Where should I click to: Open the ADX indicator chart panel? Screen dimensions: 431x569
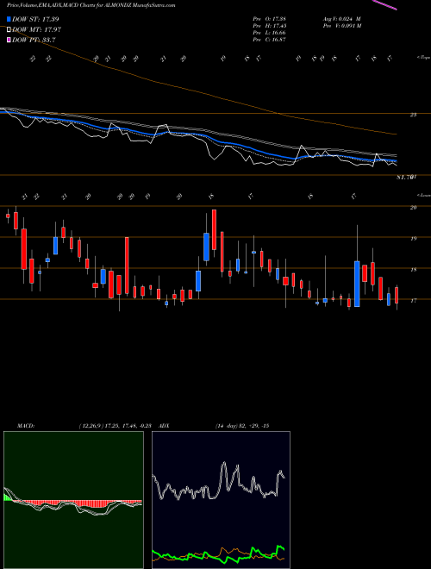click(x=221, y=500)
